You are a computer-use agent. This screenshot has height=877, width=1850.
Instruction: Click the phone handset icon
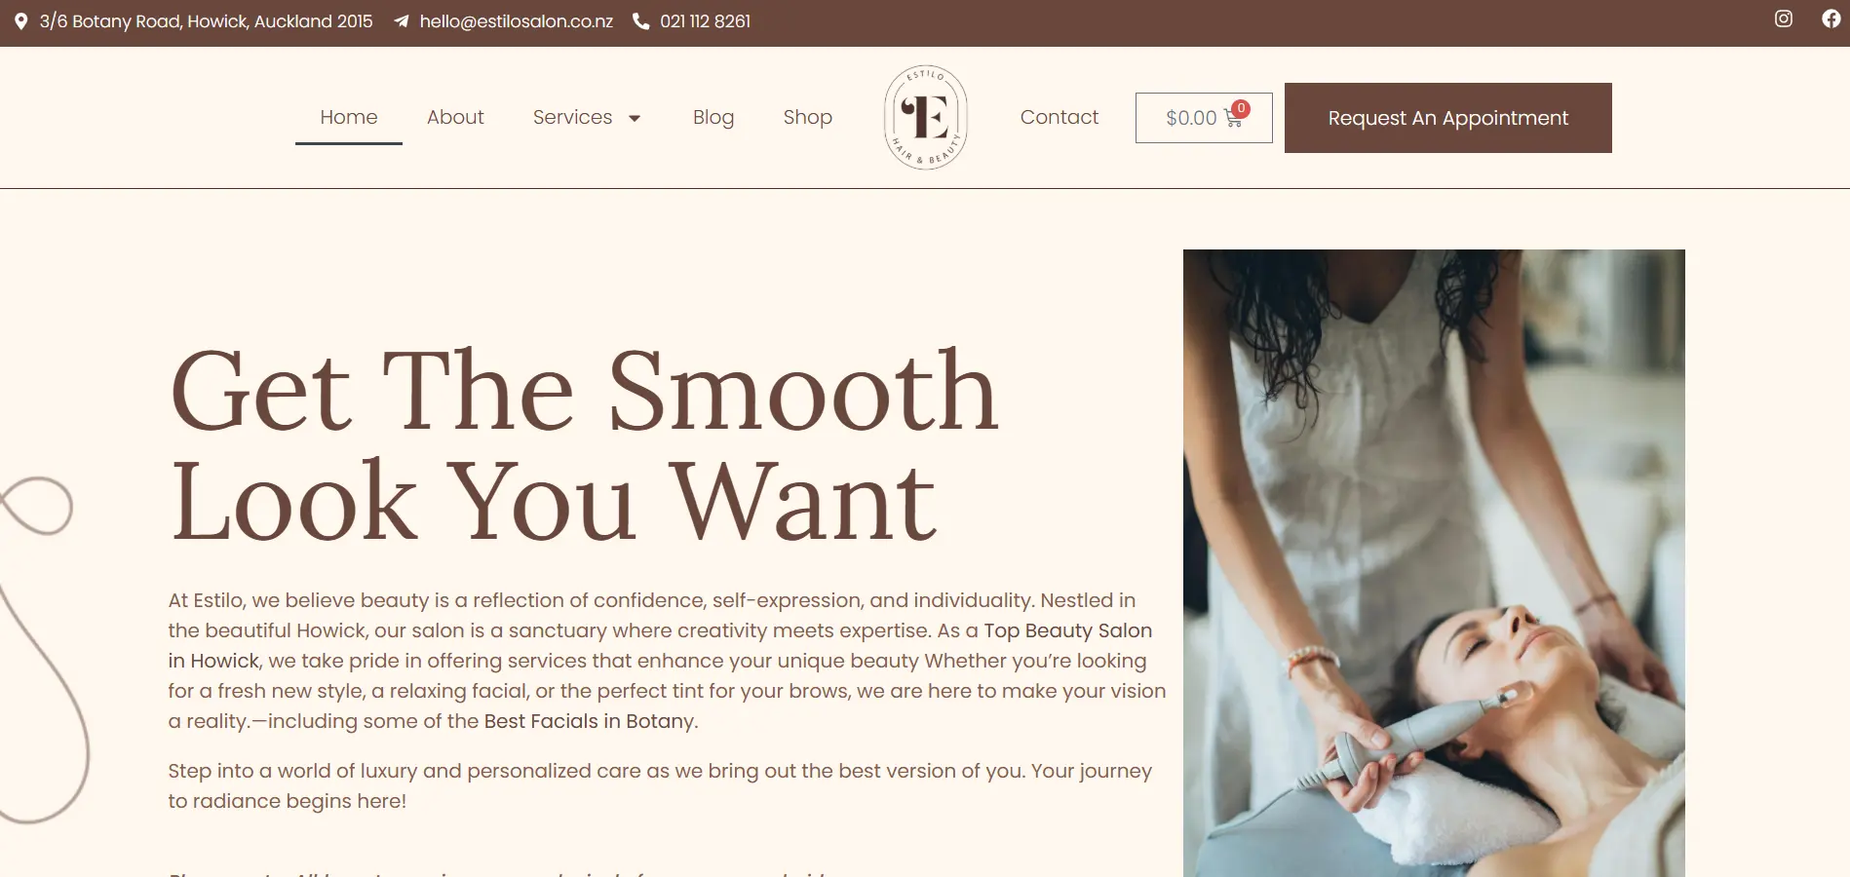(640, 21)
